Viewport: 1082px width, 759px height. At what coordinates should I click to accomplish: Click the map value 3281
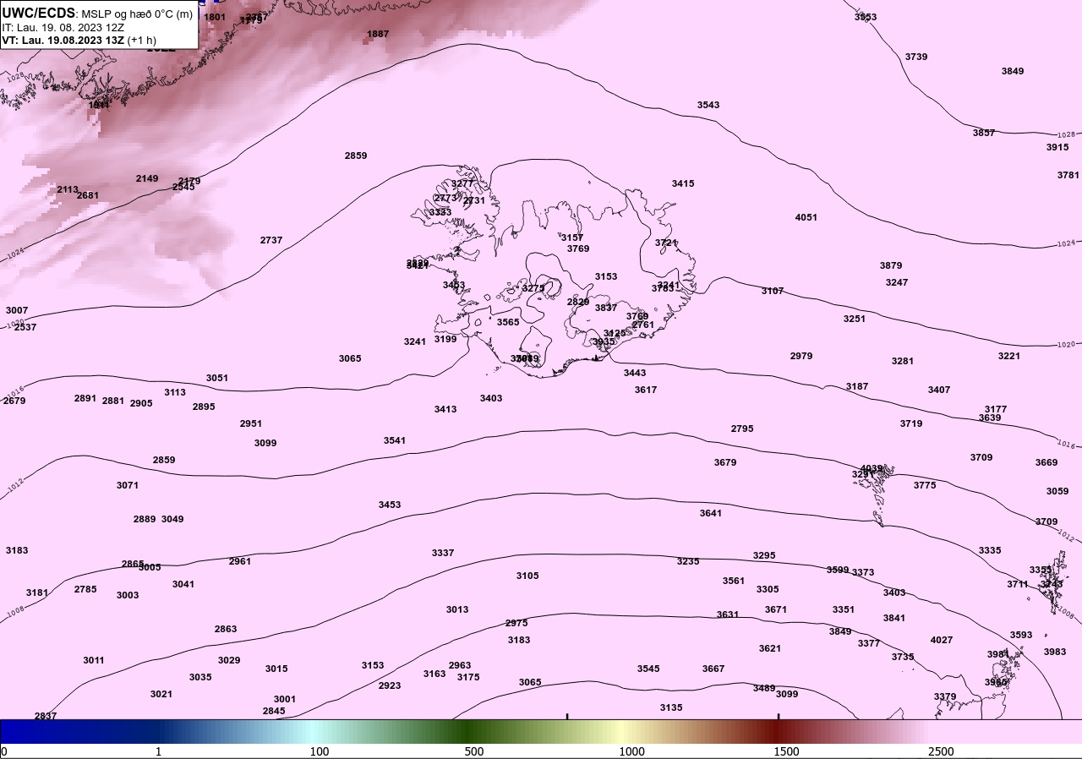903,361
